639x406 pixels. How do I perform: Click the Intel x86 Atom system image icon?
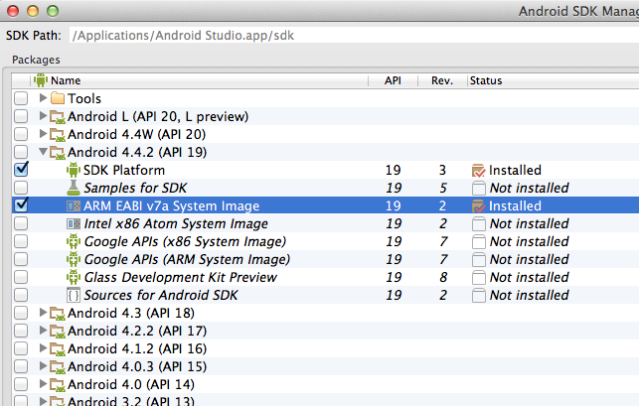click(74, 224)
